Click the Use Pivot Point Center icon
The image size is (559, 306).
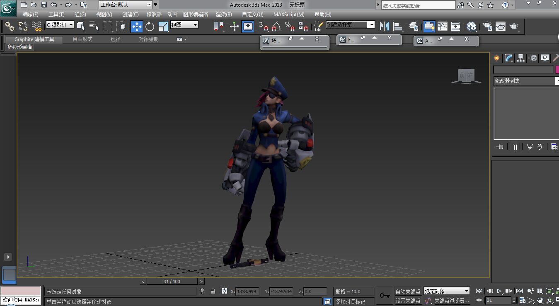point(219,27)
